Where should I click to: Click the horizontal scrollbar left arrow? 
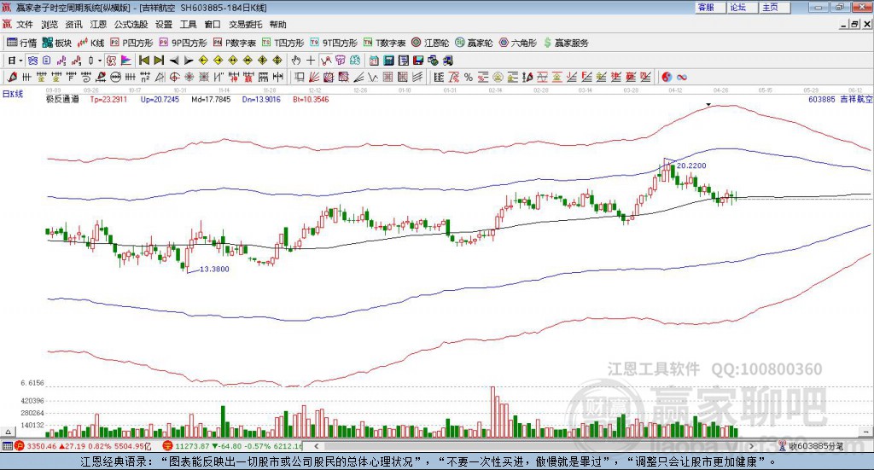point(316,446)
